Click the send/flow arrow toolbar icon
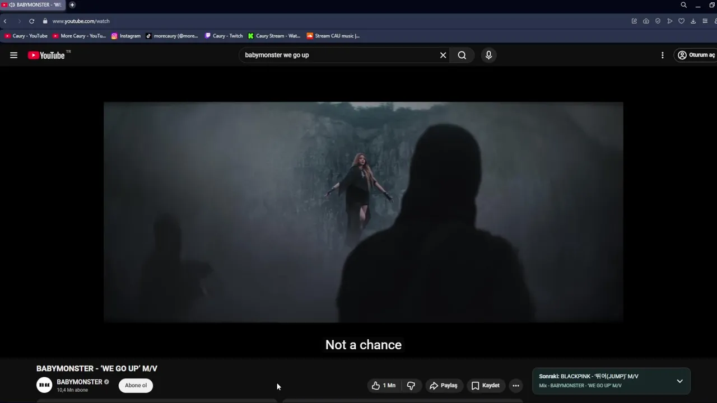717x403 pixels. 669,21
